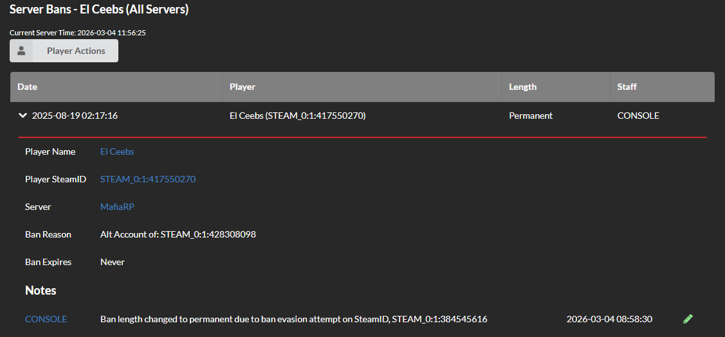This screenshot has width=725, height=337.
Task: Sort bans by the Player column
Action: (x=243, y=87)
